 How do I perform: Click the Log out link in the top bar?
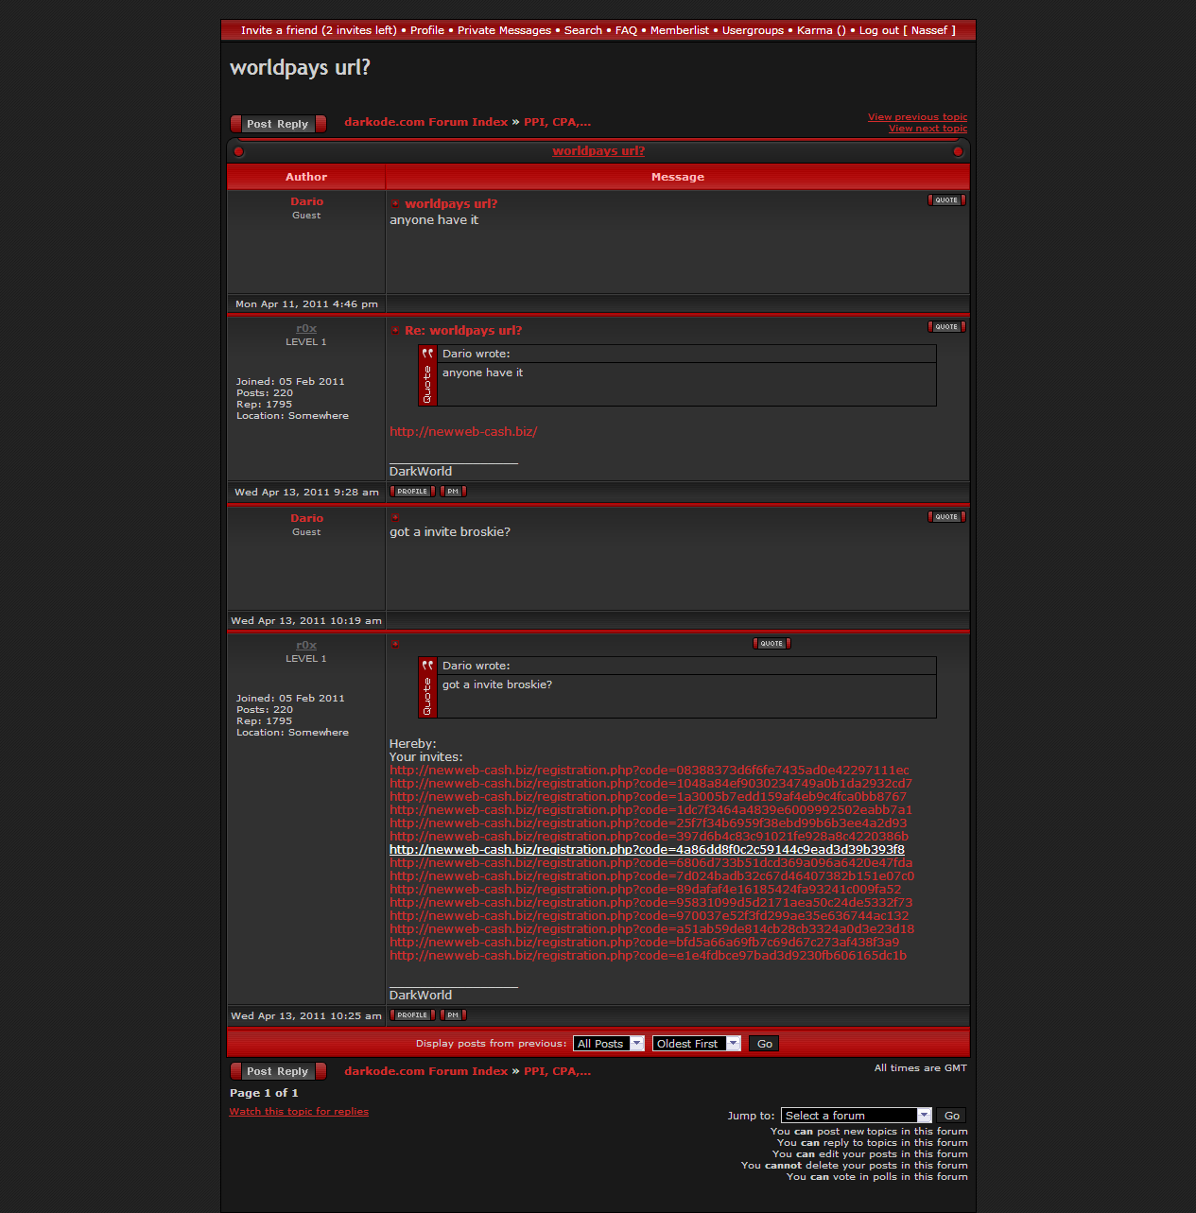[x=878, y=30]
